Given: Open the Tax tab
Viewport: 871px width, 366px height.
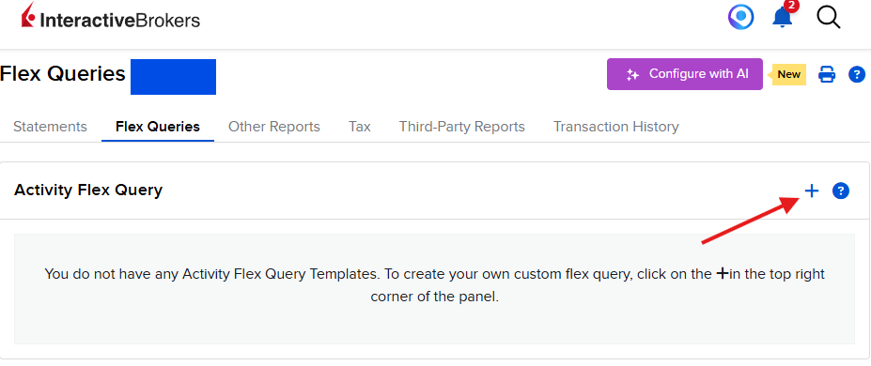Looking at the screenshot, I should tap(360, 127).
